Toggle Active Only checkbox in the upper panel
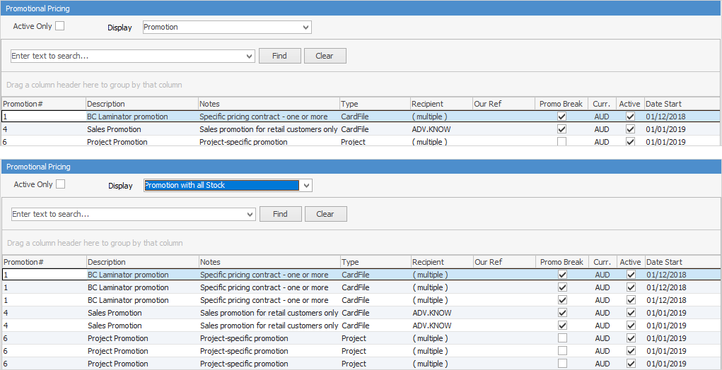The height and width of the screenshot is (370, 722). 60,26
